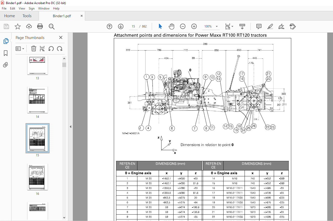Open the Attachments paperclip panel
This screenshot has width=333, height=221.
[6, 65]
